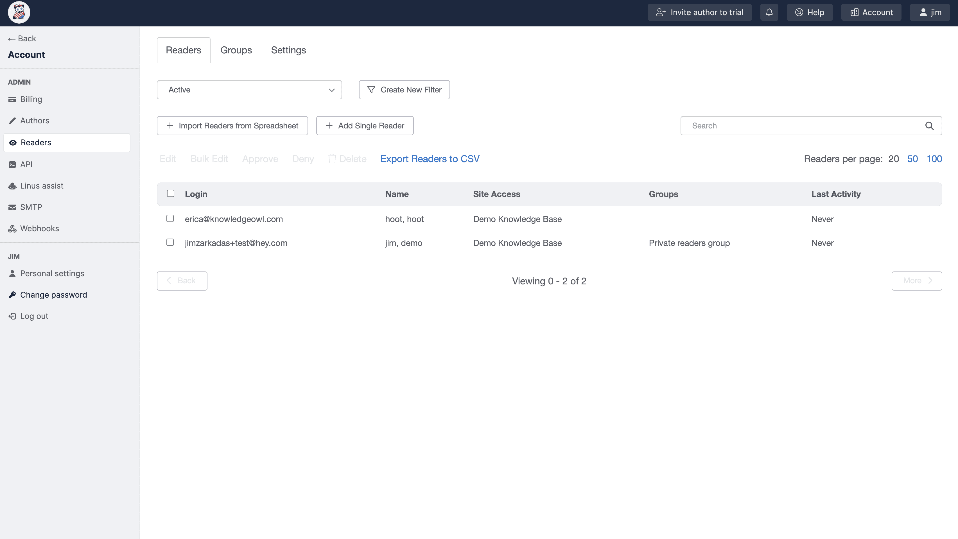Screen dimensions: 958x539
Task: Go to Linus assist page
Action: coord(41,186)
